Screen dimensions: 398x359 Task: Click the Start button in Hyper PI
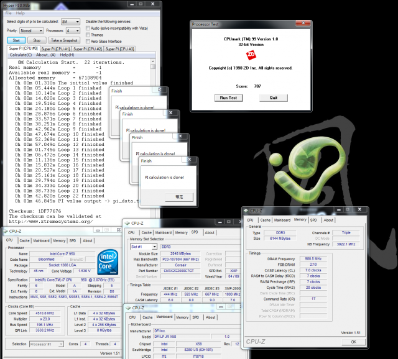coord(16,40)
